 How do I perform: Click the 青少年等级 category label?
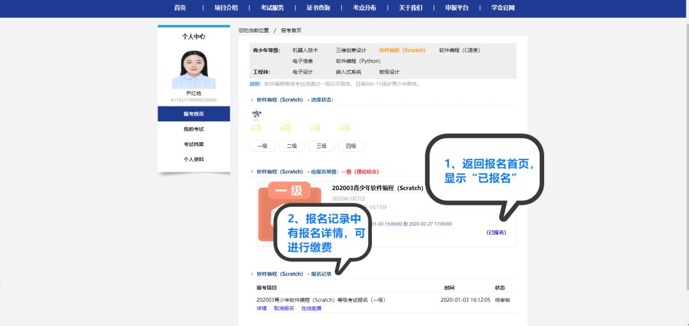[x=266, y=50]
